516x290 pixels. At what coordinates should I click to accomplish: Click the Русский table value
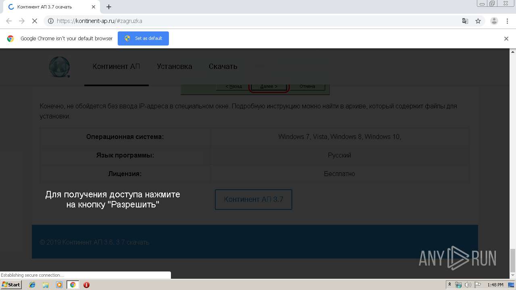[x=339, y=155]
